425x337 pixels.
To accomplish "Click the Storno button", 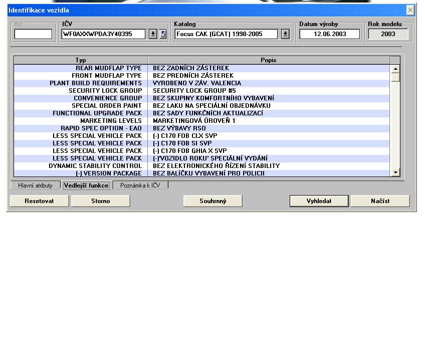I will (x=100, y=201).
